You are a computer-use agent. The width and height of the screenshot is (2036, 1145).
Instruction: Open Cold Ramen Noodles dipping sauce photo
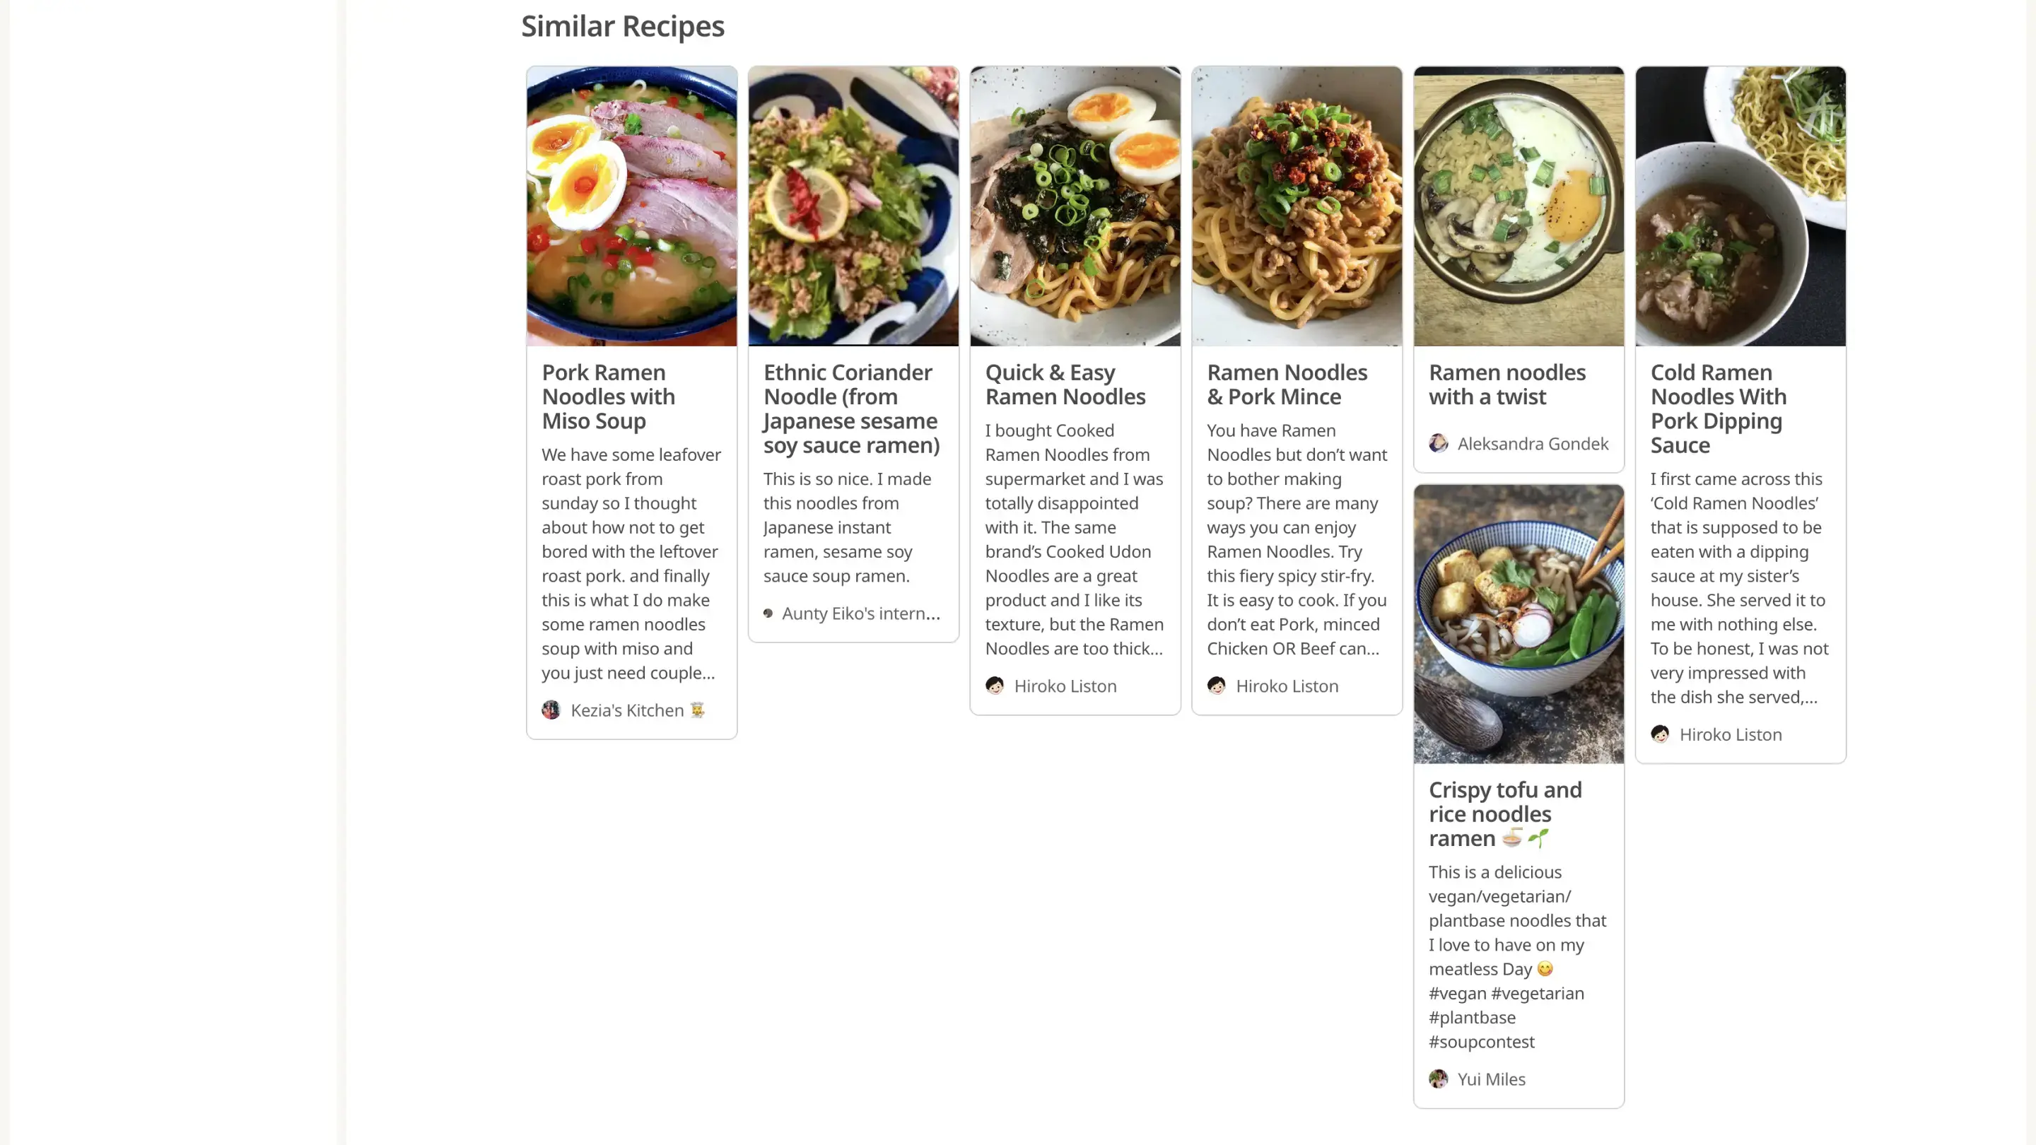coord(1740,206)
